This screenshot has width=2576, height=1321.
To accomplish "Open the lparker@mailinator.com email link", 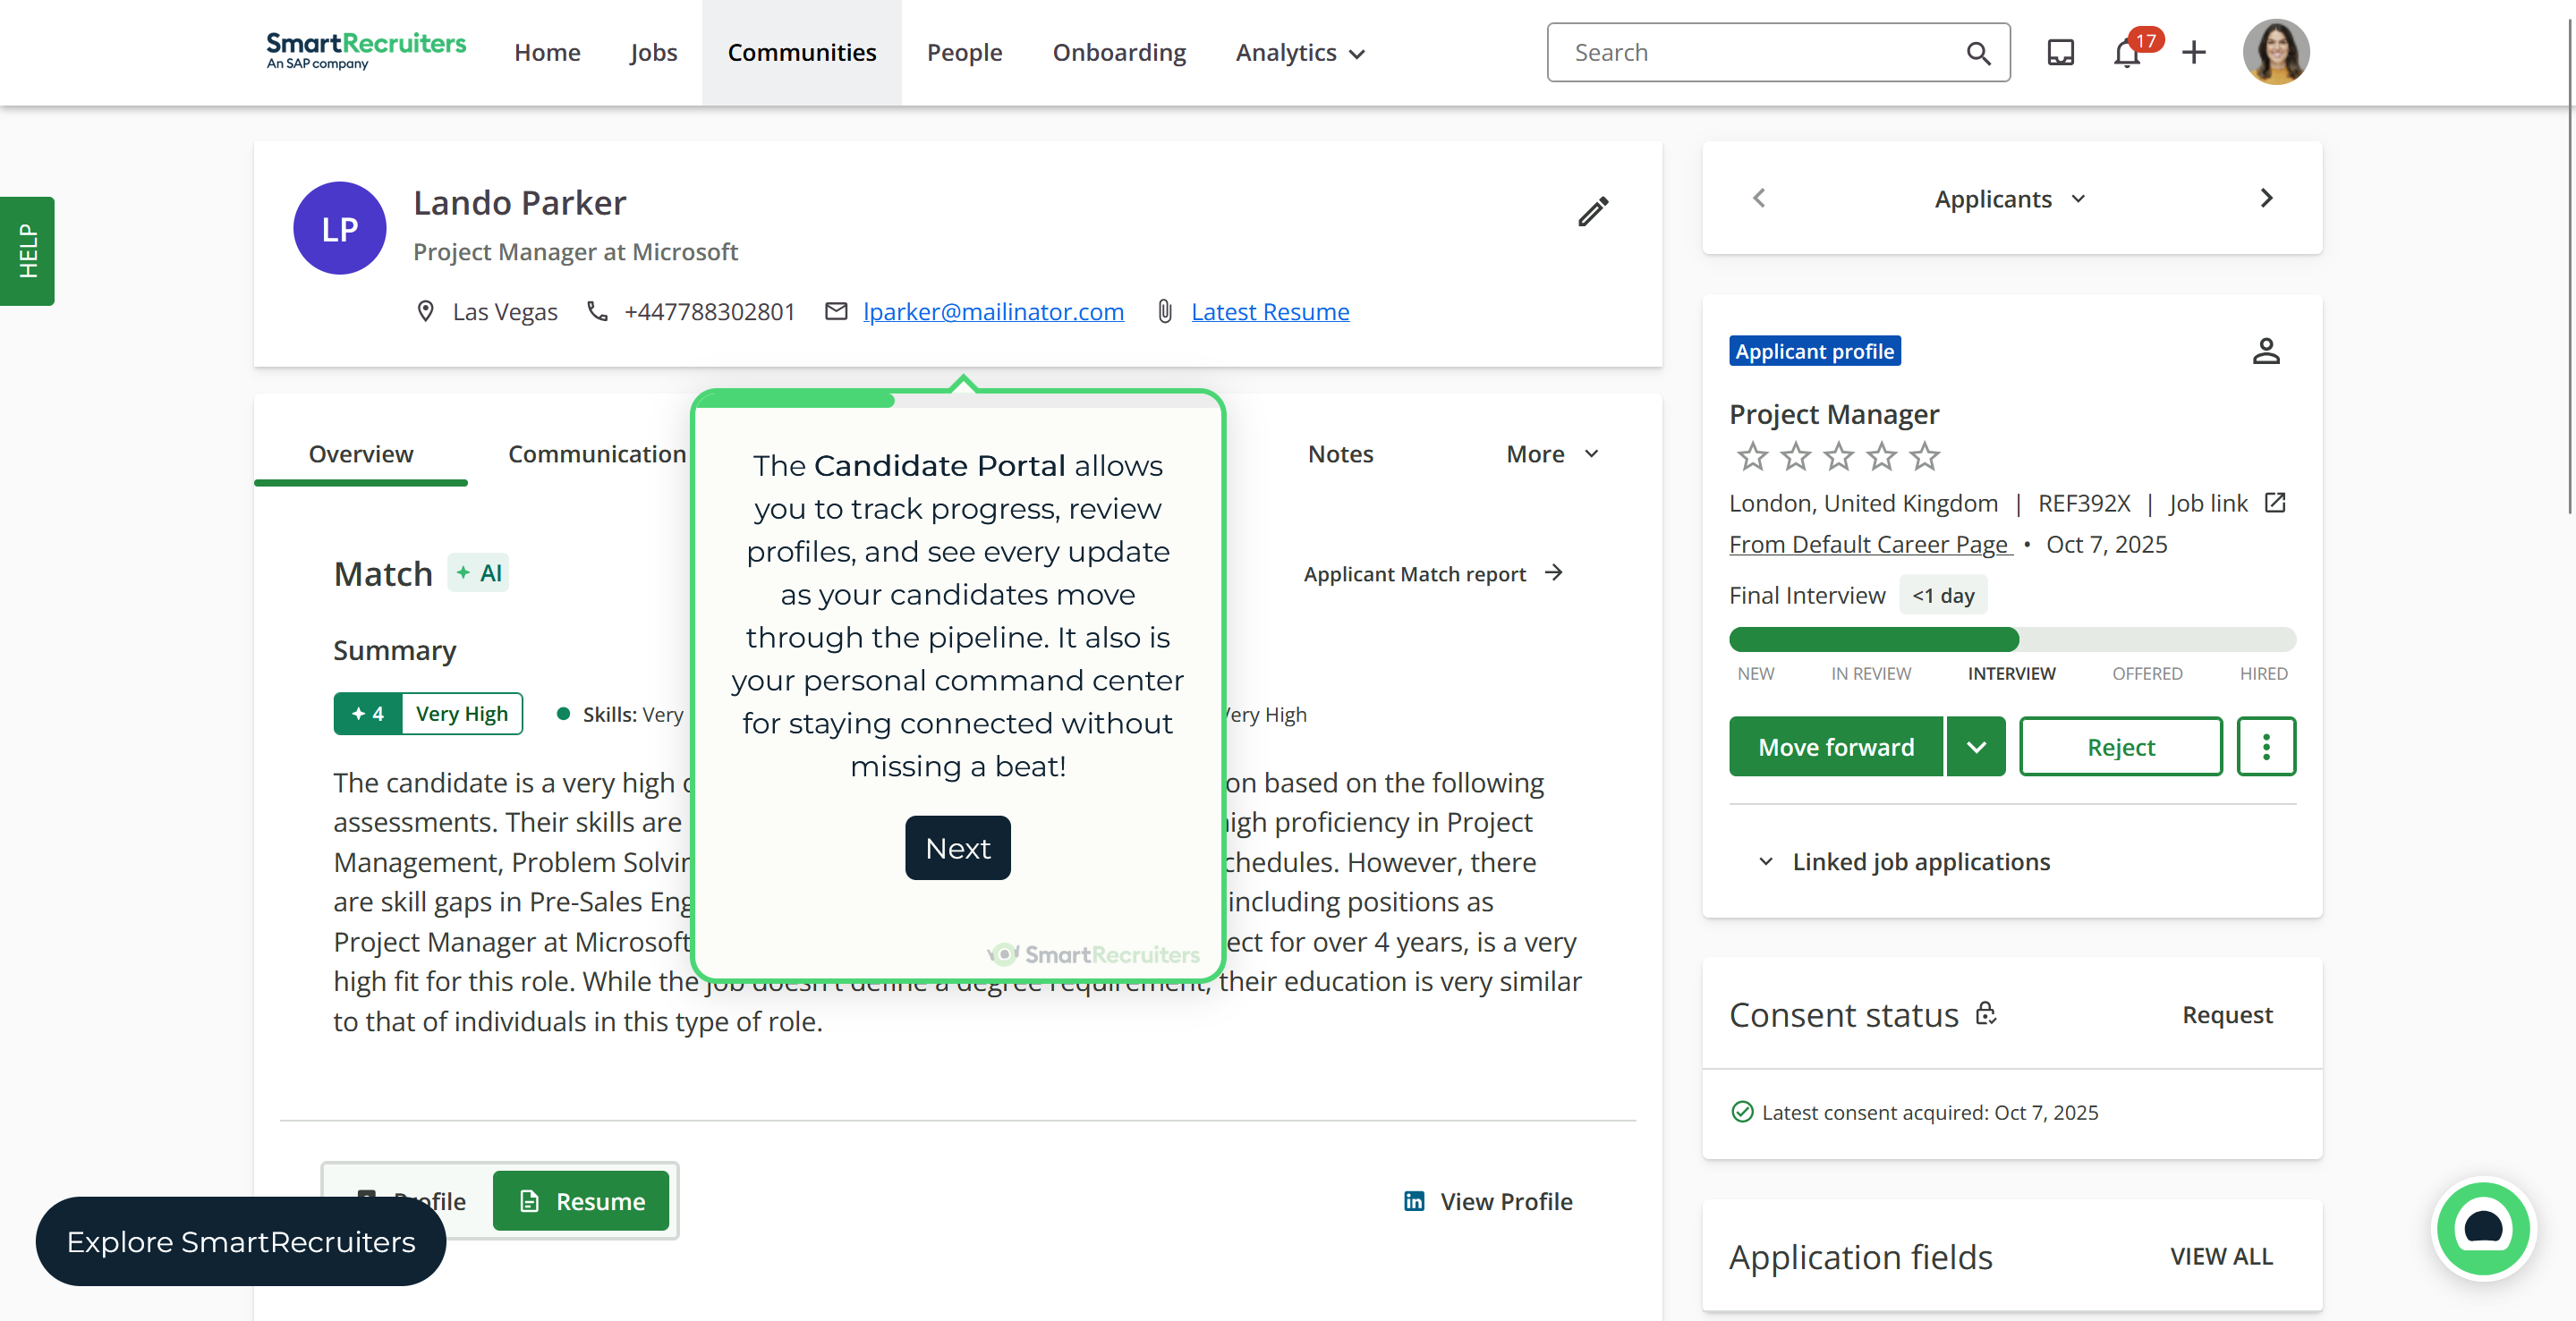I will tap(992, 312).
